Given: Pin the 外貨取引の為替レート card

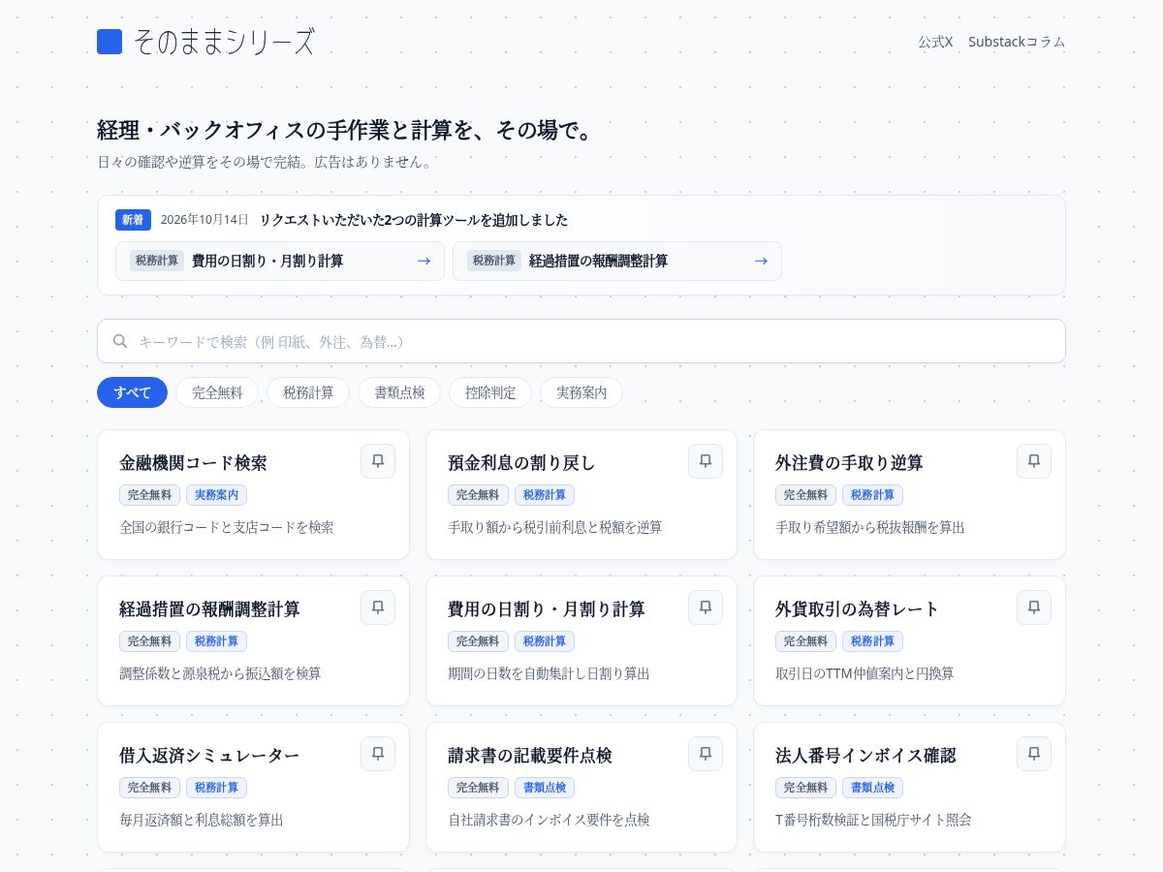Looking at the screenshot, I should [1034, 607].
